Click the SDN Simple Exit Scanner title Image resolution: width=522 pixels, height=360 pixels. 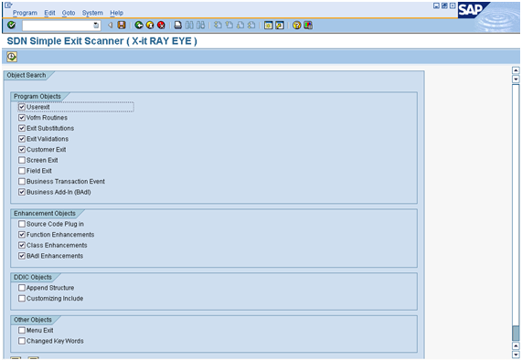tap(101, 41)
